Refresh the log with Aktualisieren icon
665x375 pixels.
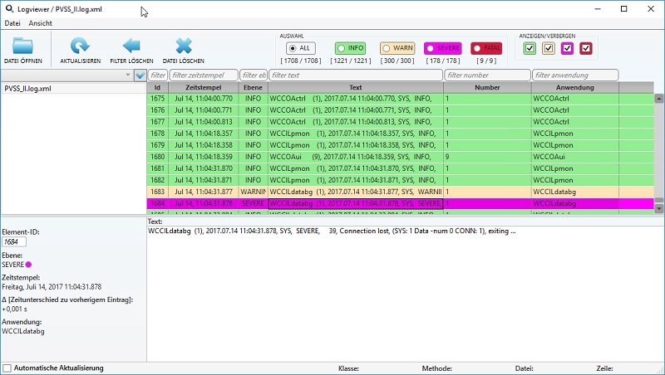pos(81,50)
